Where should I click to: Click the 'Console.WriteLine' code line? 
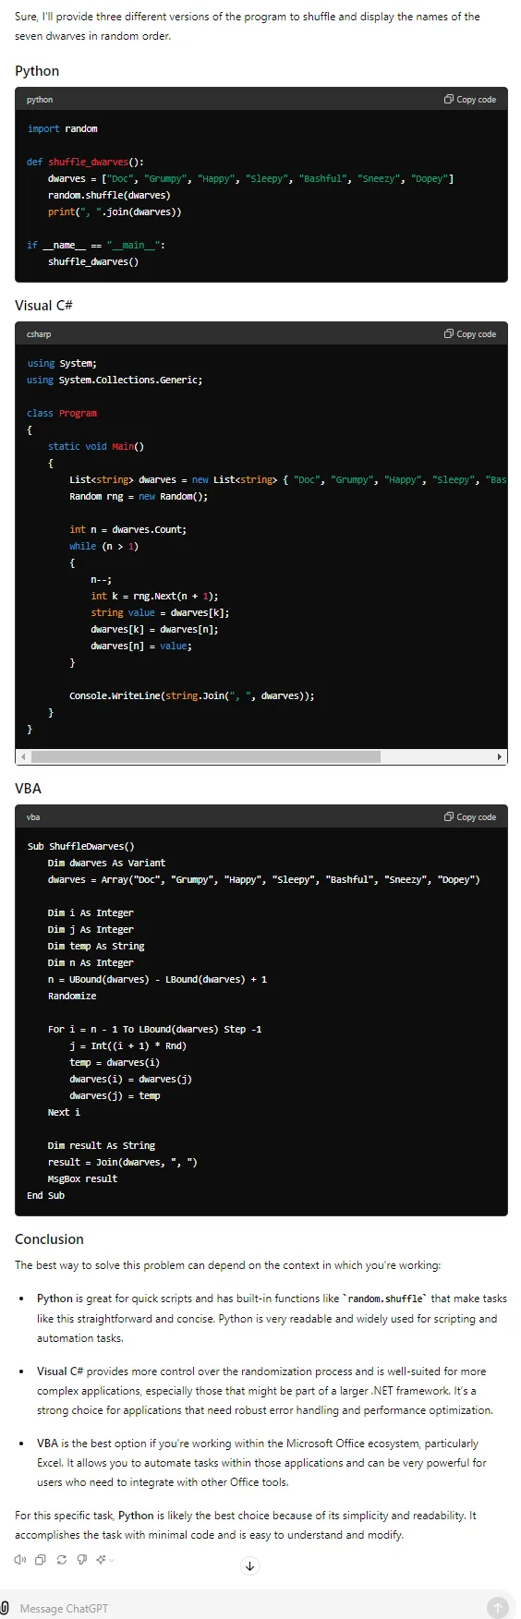pos(191,696)
